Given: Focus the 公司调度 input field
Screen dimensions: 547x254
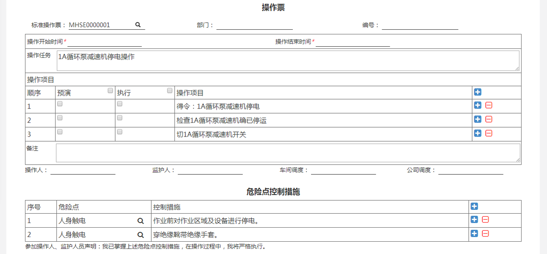Looking at the screenshot, I should click(x=471, y=170).
